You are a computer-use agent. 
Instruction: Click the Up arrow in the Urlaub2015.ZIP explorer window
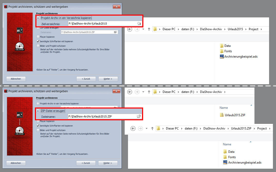click(152, 128)
